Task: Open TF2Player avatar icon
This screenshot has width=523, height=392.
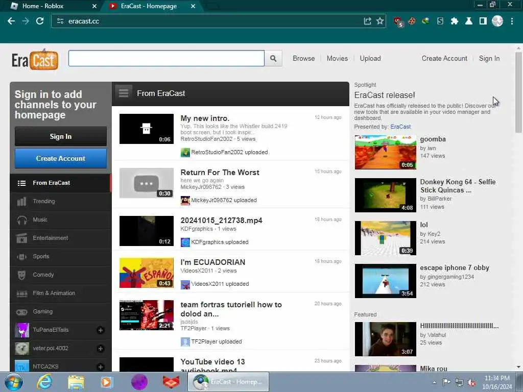Action: [185, 341]
